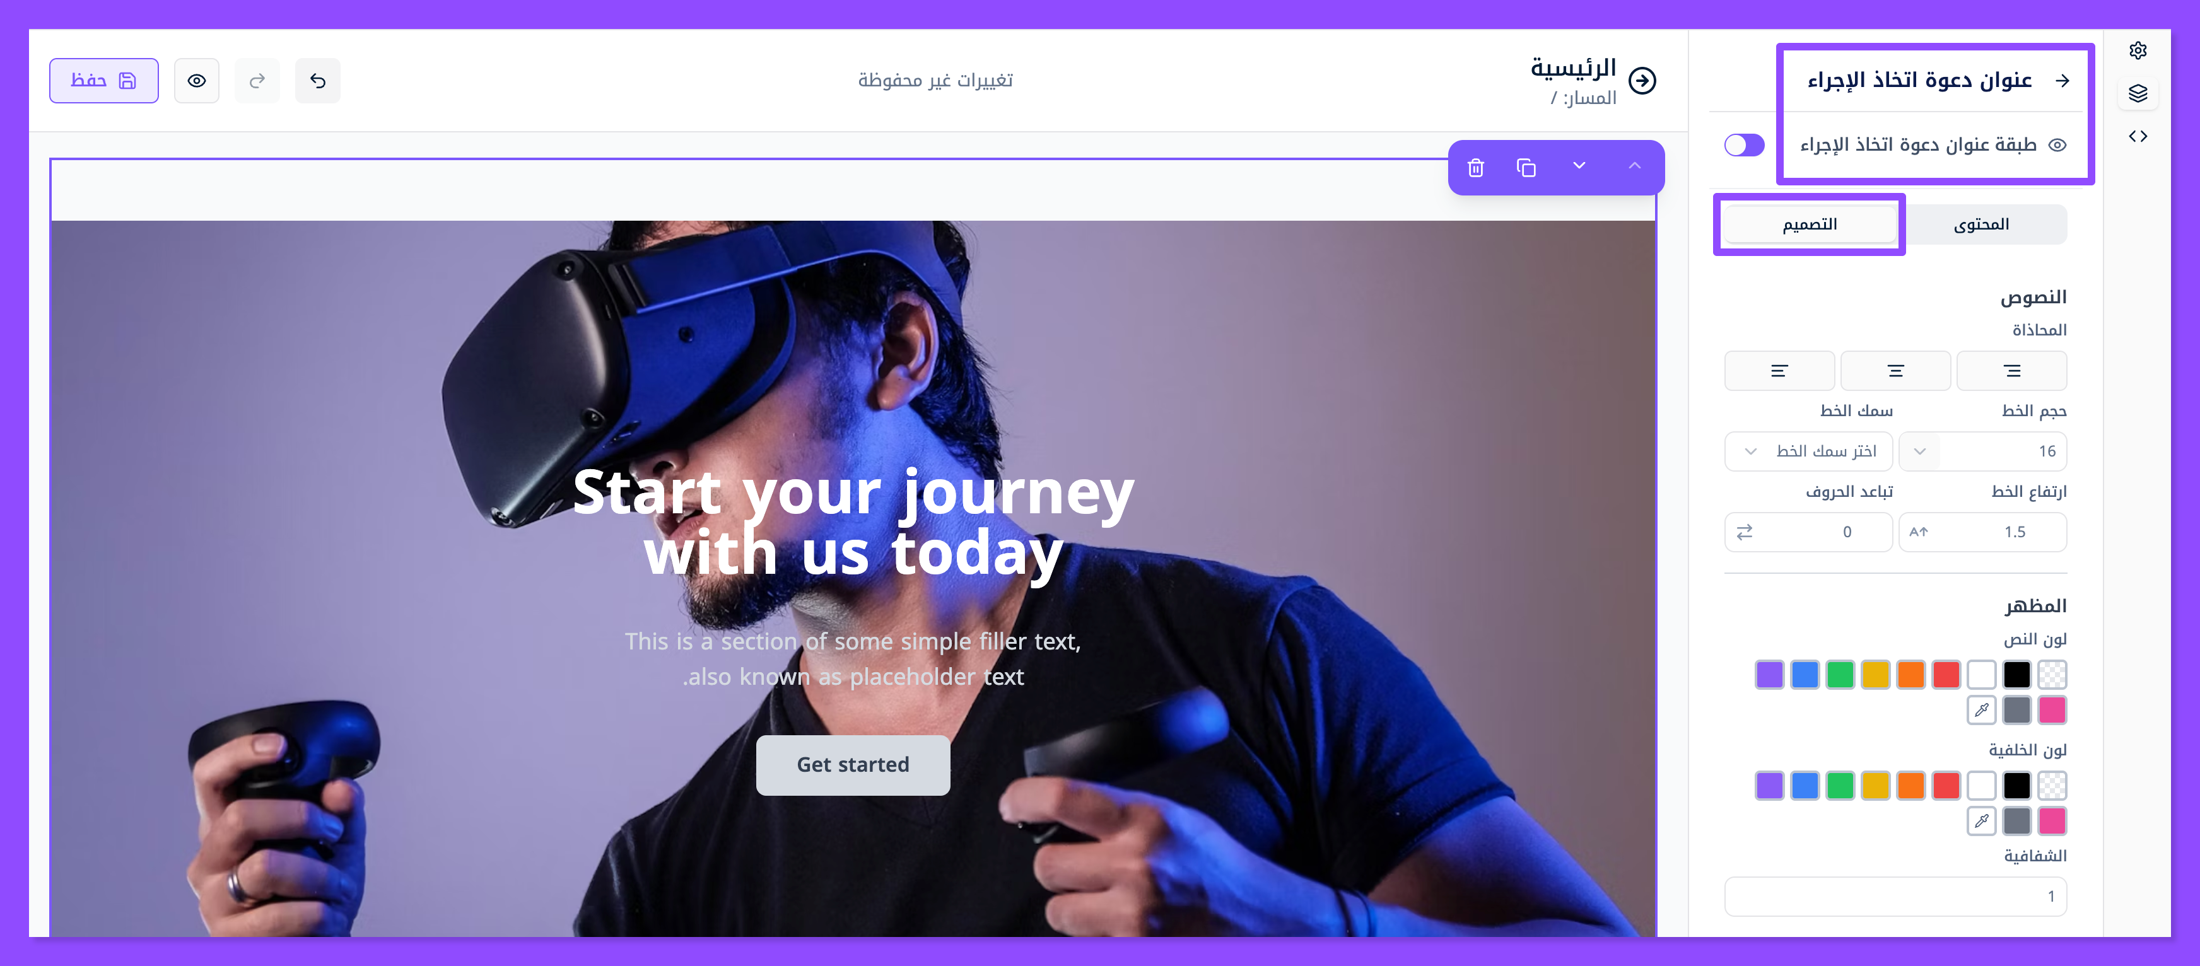Click the Get started button on canvas
This screenshot has height=966, width=2200.
tap(852, 764)
